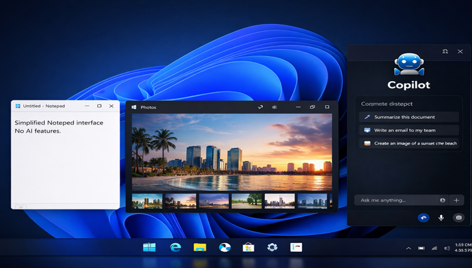Click the round icon inside Ask me anything field
This screenshot has width=472, height=268.
coord(442,200)
